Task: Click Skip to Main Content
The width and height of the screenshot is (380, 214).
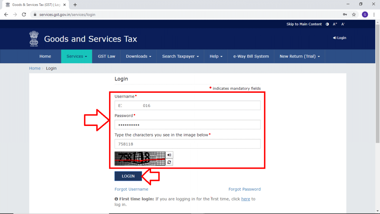Action: [x=304, y=24]
